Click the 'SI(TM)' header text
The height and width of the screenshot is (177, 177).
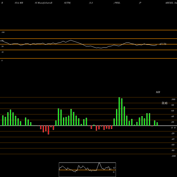coord(67,3)
